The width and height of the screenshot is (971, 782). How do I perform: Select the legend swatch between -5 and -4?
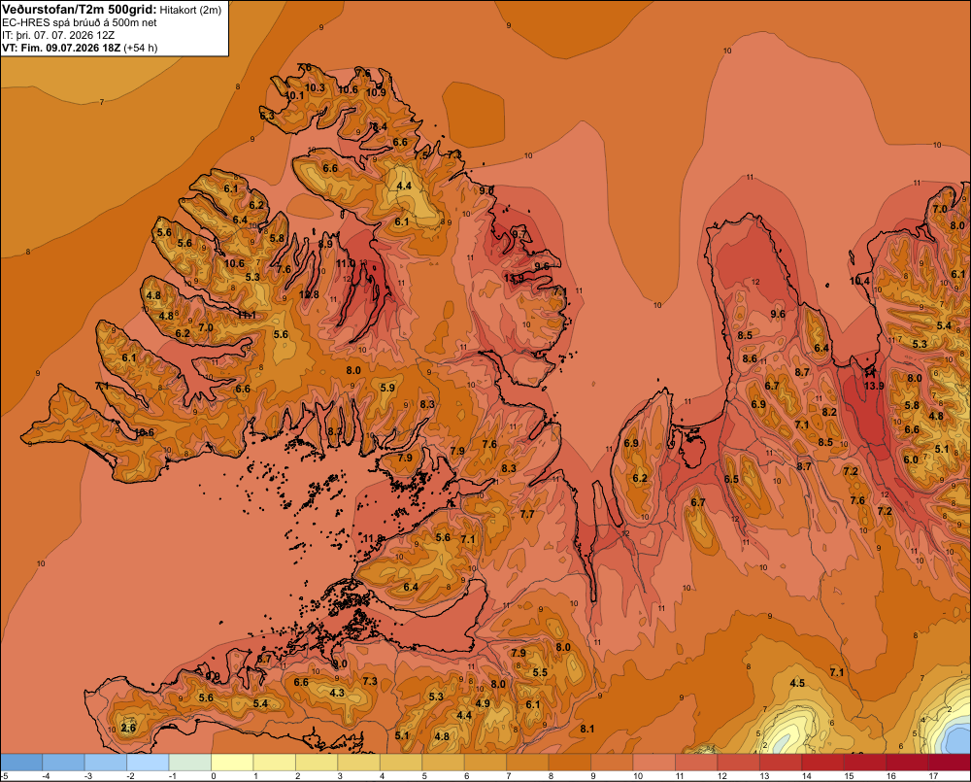(x=21, y=763)
